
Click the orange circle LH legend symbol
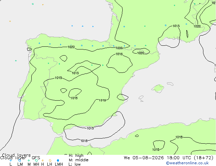coord(50,160)
